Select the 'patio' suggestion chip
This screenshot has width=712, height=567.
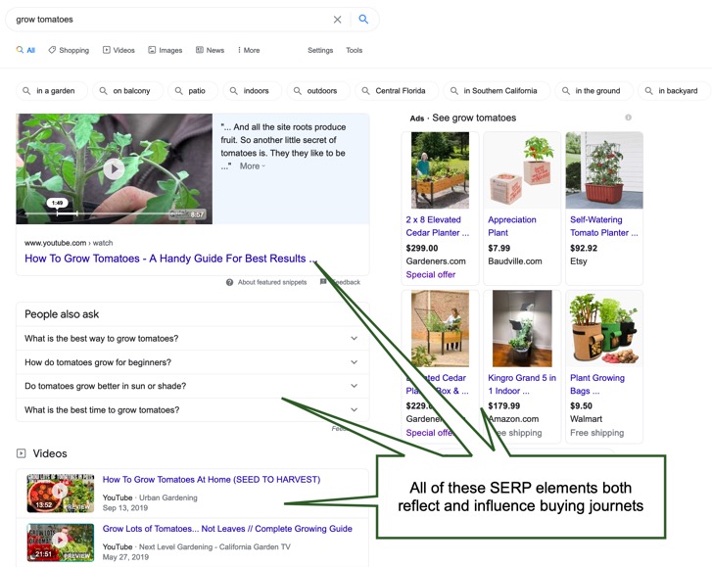193,91
